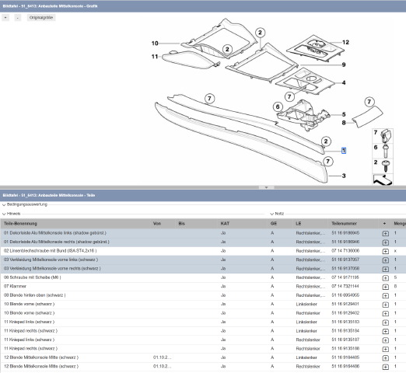Add Rechtslenker Kniepad links to parts list
The image size is (406, 373).
click(x=385, y=340)
